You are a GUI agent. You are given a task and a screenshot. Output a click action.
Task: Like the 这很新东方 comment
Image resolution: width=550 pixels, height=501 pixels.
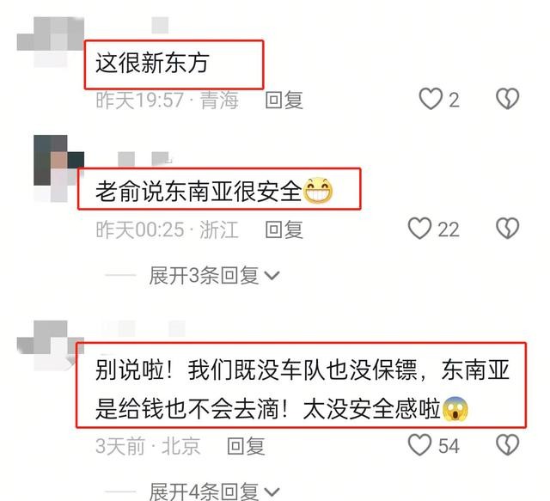click(431, 99)
